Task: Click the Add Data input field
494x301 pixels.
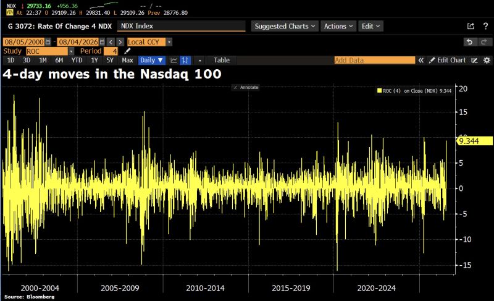Action: pos(375,60)
